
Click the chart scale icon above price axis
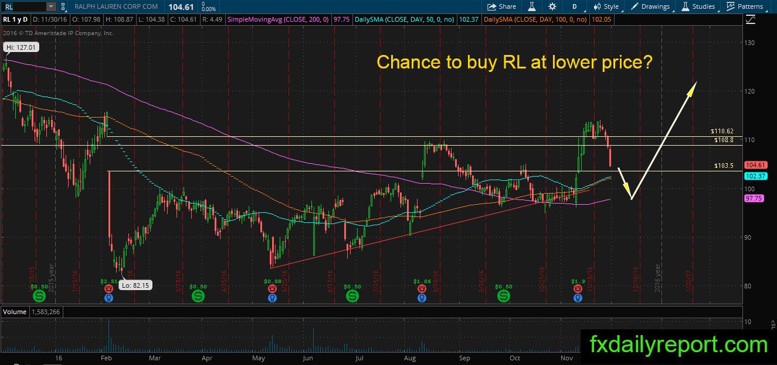click(x=751, y=19)
